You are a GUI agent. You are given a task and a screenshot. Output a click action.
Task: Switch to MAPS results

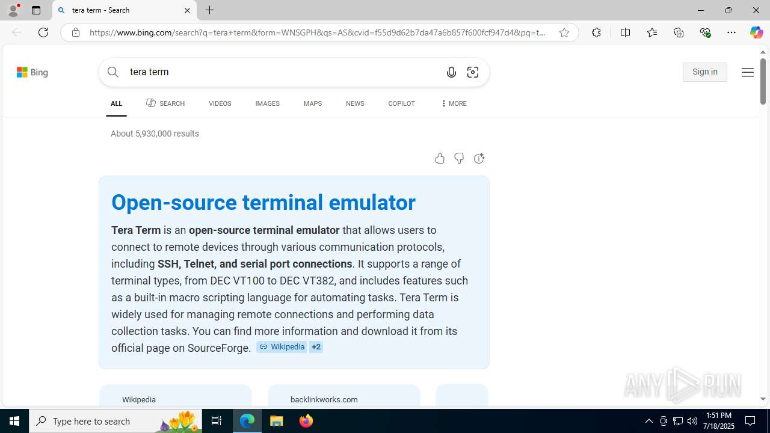coord(313,103)
